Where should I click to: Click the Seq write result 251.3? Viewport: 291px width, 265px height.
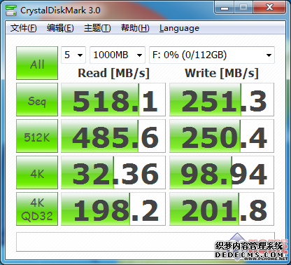click(222, 100)
